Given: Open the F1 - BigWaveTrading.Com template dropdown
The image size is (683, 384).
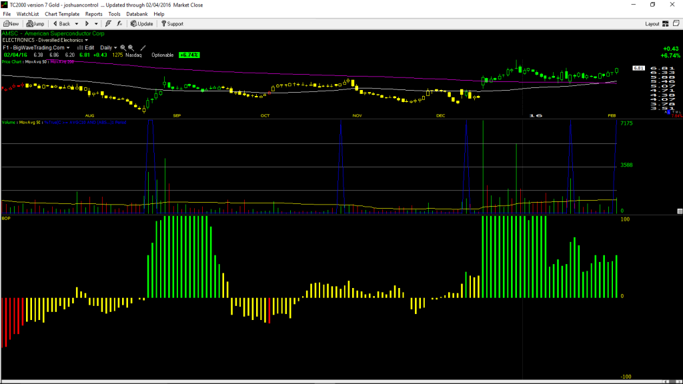Looking at the screenshot, I should tap(36, 48).
